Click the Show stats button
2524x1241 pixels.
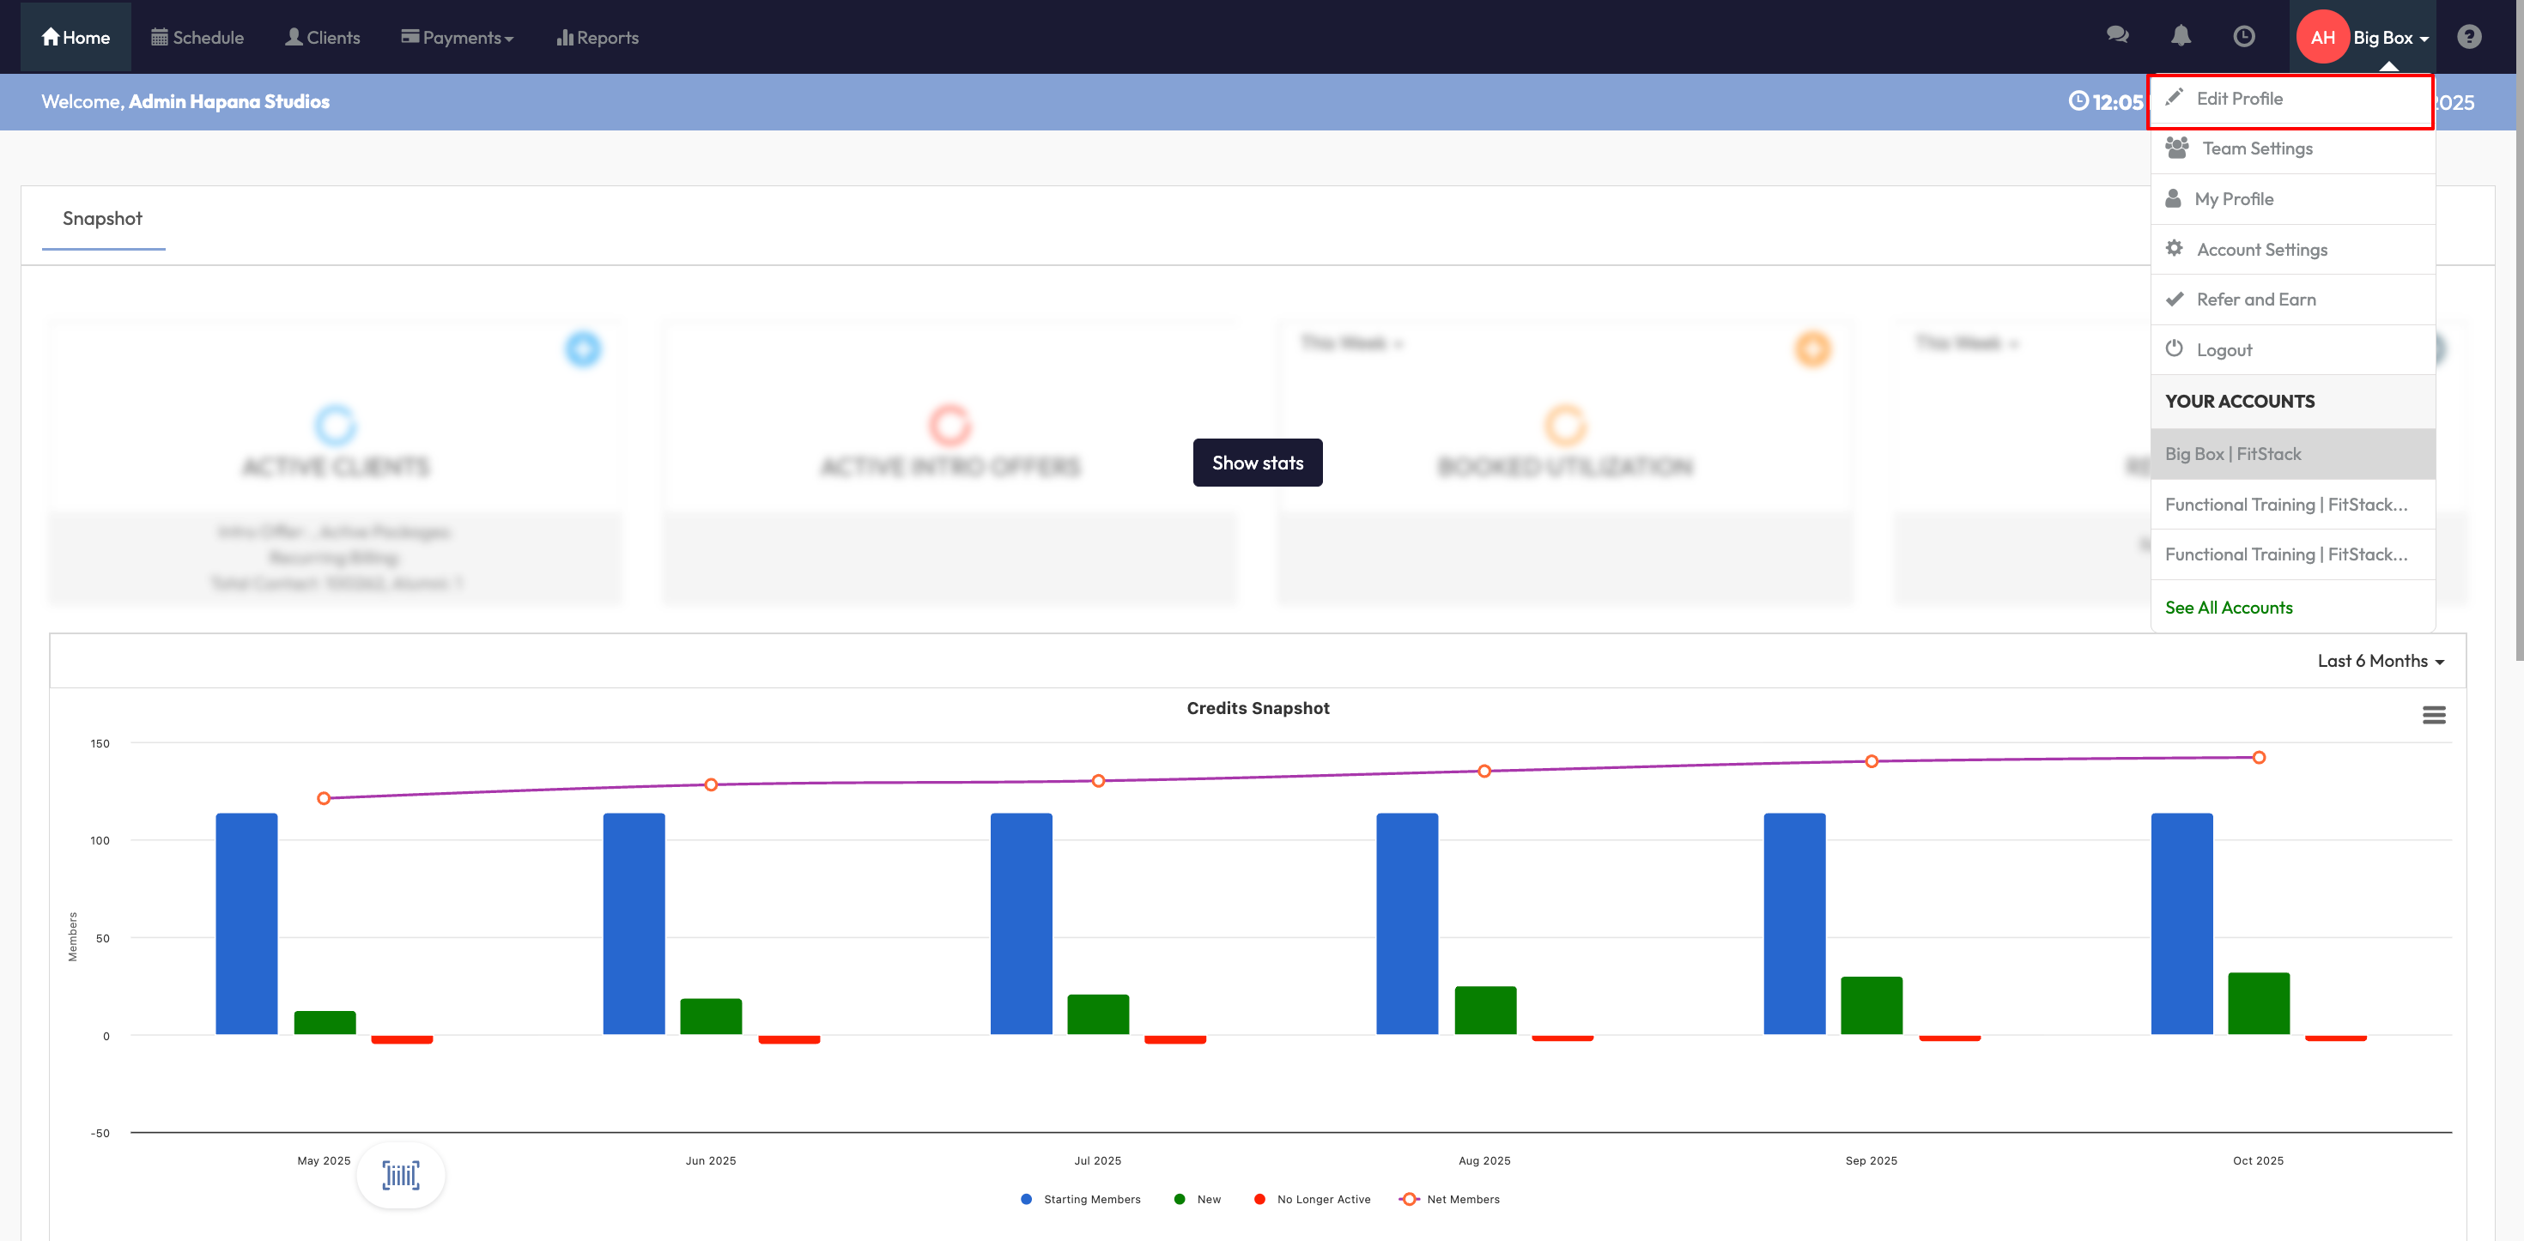point(1257,463)
